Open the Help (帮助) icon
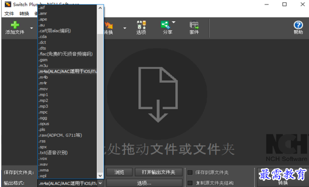The width and height of the screenshot is (309, 187). coord(298,27)
